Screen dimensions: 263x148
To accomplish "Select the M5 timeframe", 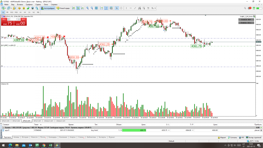I will 7,12.
